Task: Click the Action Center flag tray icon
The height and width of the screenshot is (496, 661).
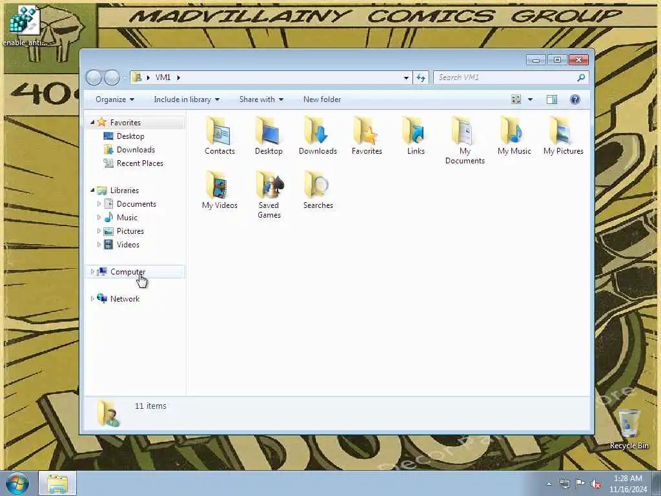Action: click(580, 484)
